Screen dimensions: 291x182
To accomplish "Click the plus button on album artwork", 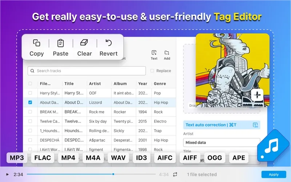I will point(257,95).
